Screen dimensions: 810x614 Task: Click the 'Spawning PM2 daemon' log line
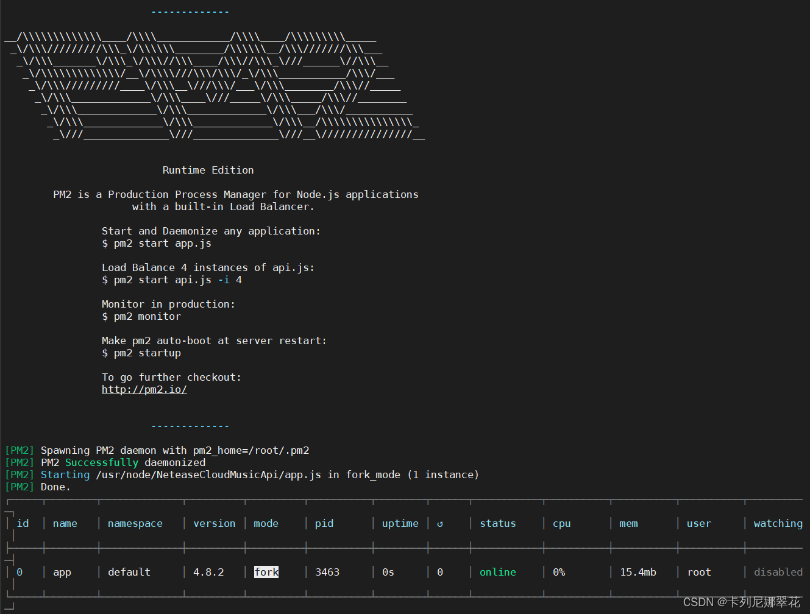point(157,451)
